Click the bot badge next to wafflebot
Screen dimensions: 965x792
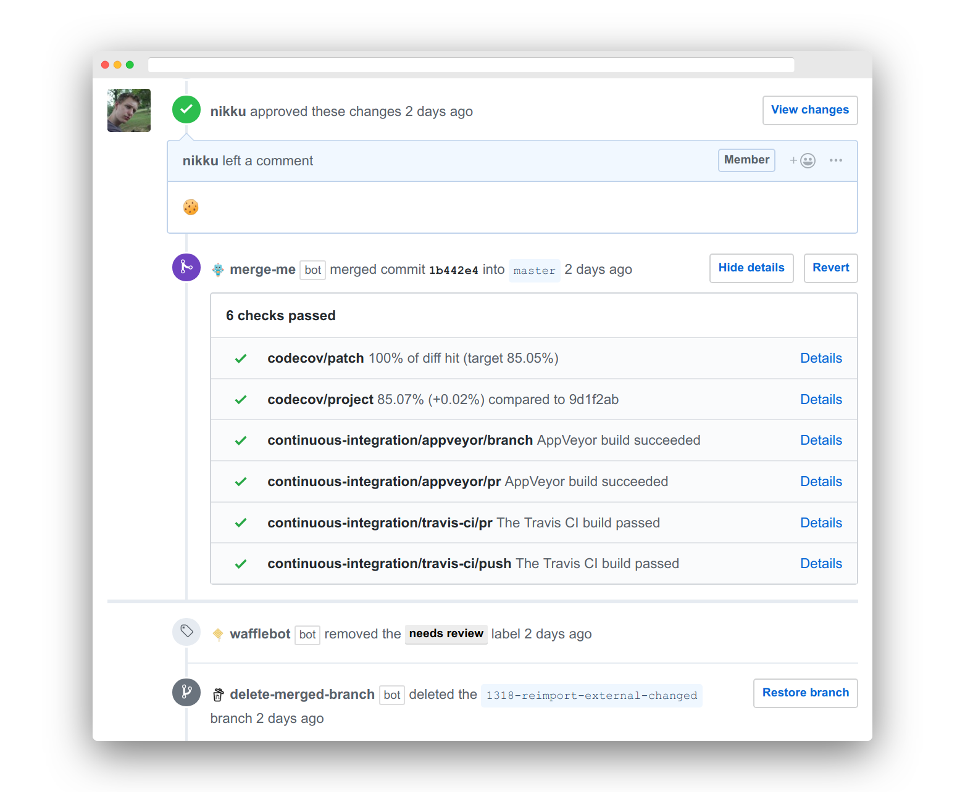pyautogui.click(x=307, y=635)
